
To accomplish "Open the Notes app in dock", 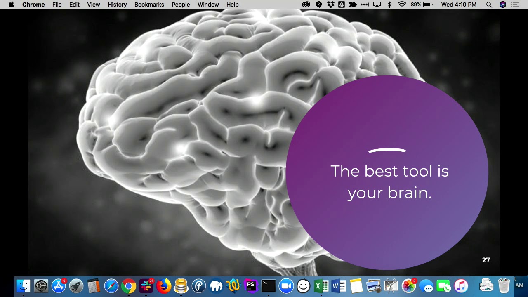I will 356,285.
